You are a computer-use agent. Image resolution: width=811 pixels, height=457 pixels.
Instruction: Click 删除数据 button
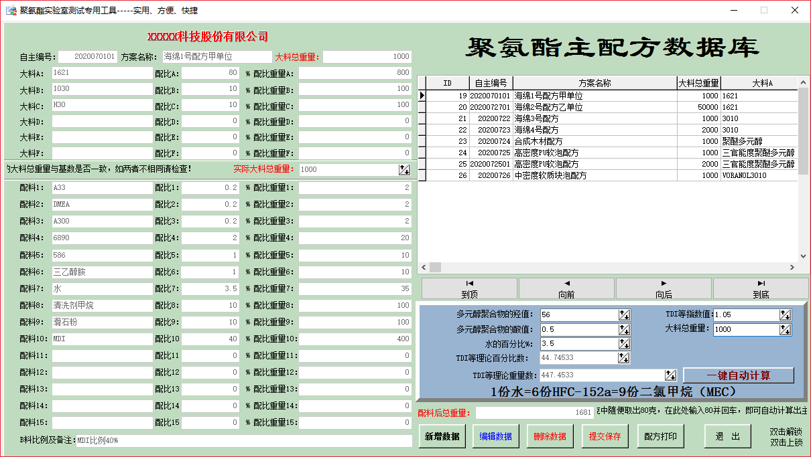[x=550, y=436]
